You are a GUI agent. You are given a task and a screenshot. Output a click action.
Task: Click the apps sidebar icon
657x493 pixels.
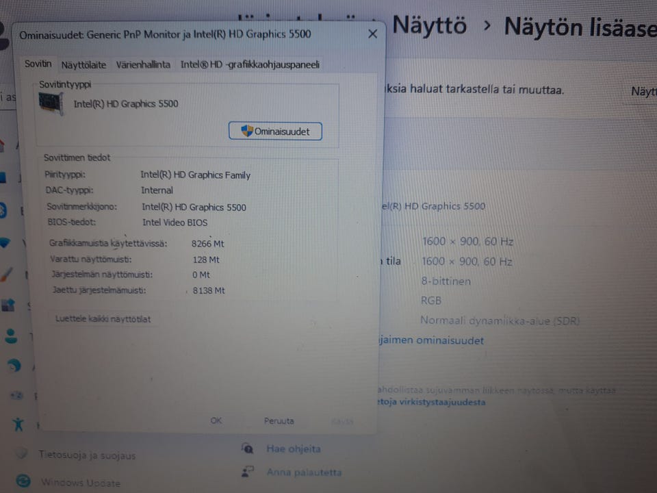click(x=8, y=305)
